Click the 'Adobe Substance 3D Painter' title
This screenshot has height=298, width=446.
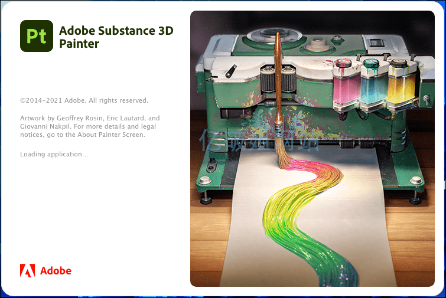116,37
